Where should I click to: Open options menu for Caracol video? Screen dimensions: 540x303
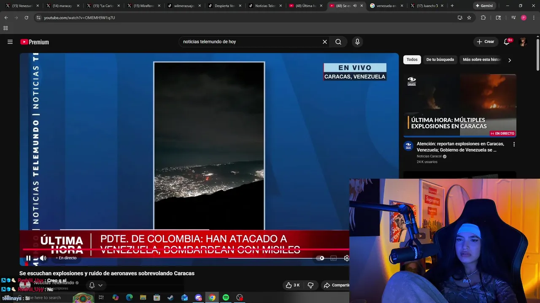click(514, 144)
